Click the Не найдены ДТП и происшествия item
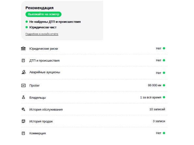Image resolution: width=194 pixels, height=145 pixels. [55, 22]
